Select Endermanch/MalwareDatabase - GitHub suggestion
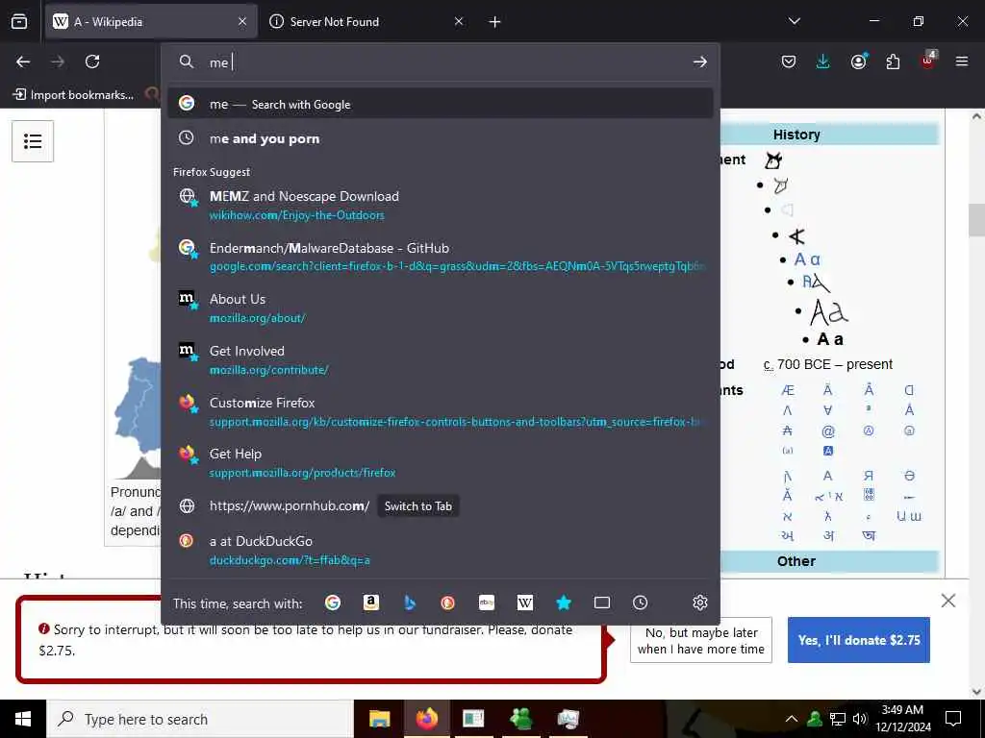This screenshot has width=985, height=738. point(440,257)
